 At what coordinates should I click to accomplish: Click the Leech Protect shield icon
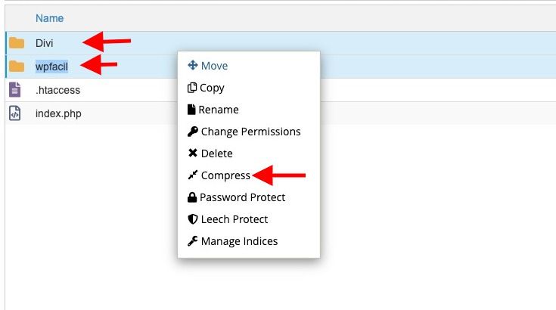193,219
